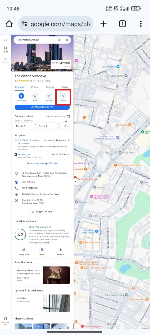Open Chrome's three-dot menu

coord(141,24)
